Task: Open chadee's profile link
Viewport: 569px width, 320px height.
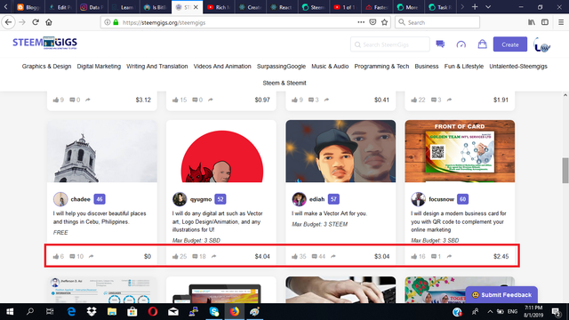Action: [80, 199]
